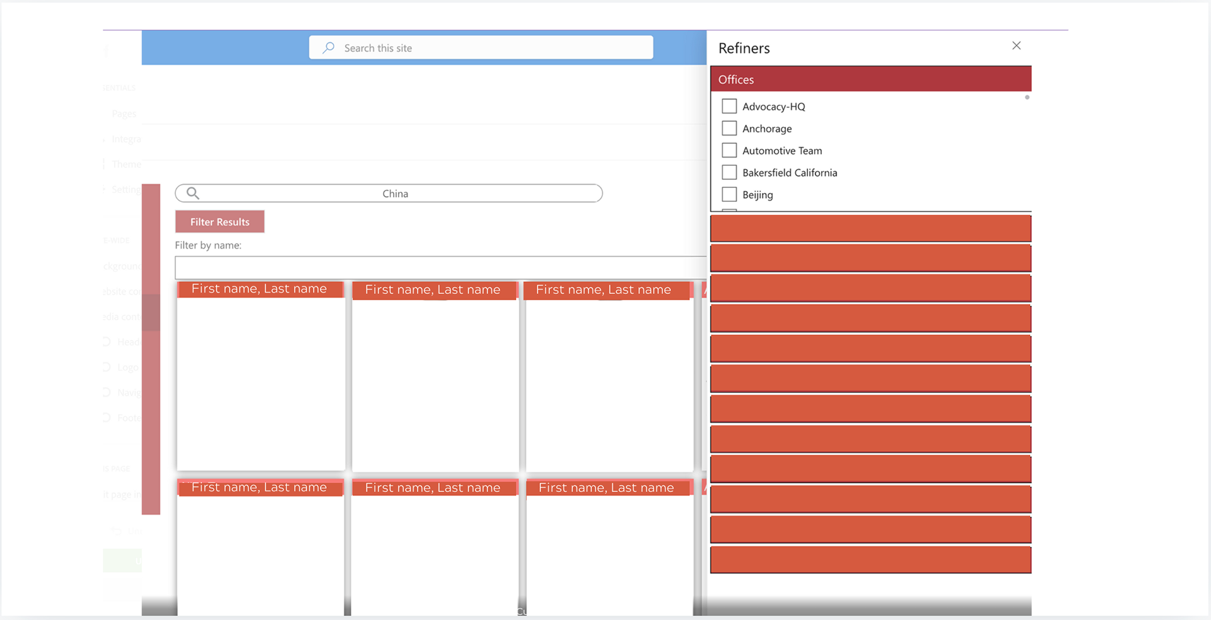Open the second person card in top row
This screenshot has width=1211, height=620.
click(435, 377)
